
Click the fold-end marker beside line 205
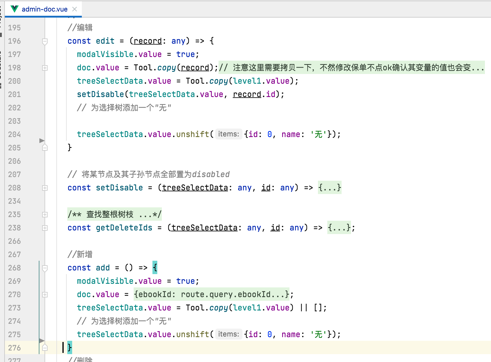pos(45,147)
